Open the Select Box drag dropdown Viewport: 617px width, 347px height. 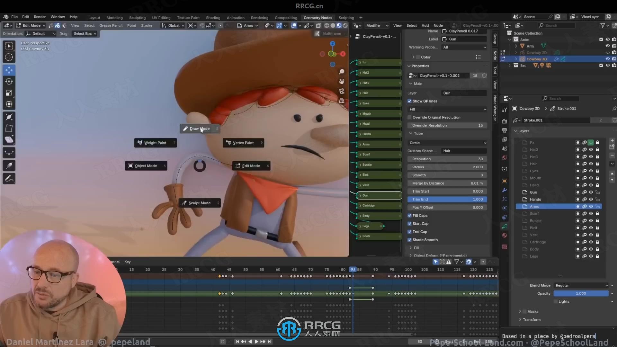pyautogui.click(x=85, y=34)
